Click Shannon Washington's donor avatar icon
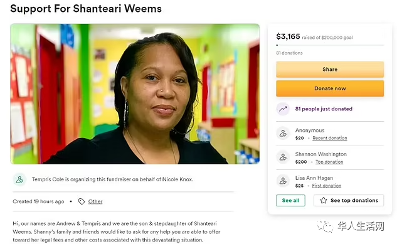The height and width of the screenshot is (244, 397). (283, 157)
